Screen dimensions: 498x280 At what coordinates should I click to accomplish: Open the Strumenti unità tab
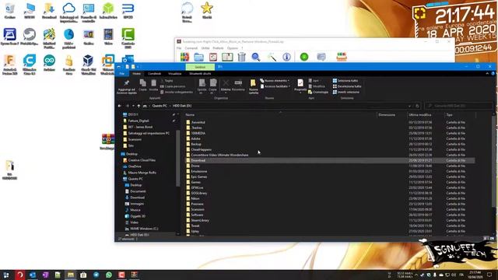click(x=200, y=73)
